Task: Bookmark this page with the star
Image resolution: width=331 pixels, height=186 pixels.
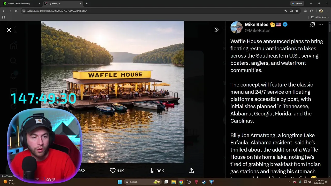Action: 297,11
